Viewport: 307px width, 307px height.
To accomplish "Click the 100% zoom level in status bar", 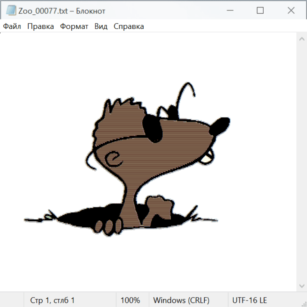I will pyautogui.click(x=130, y=301).
